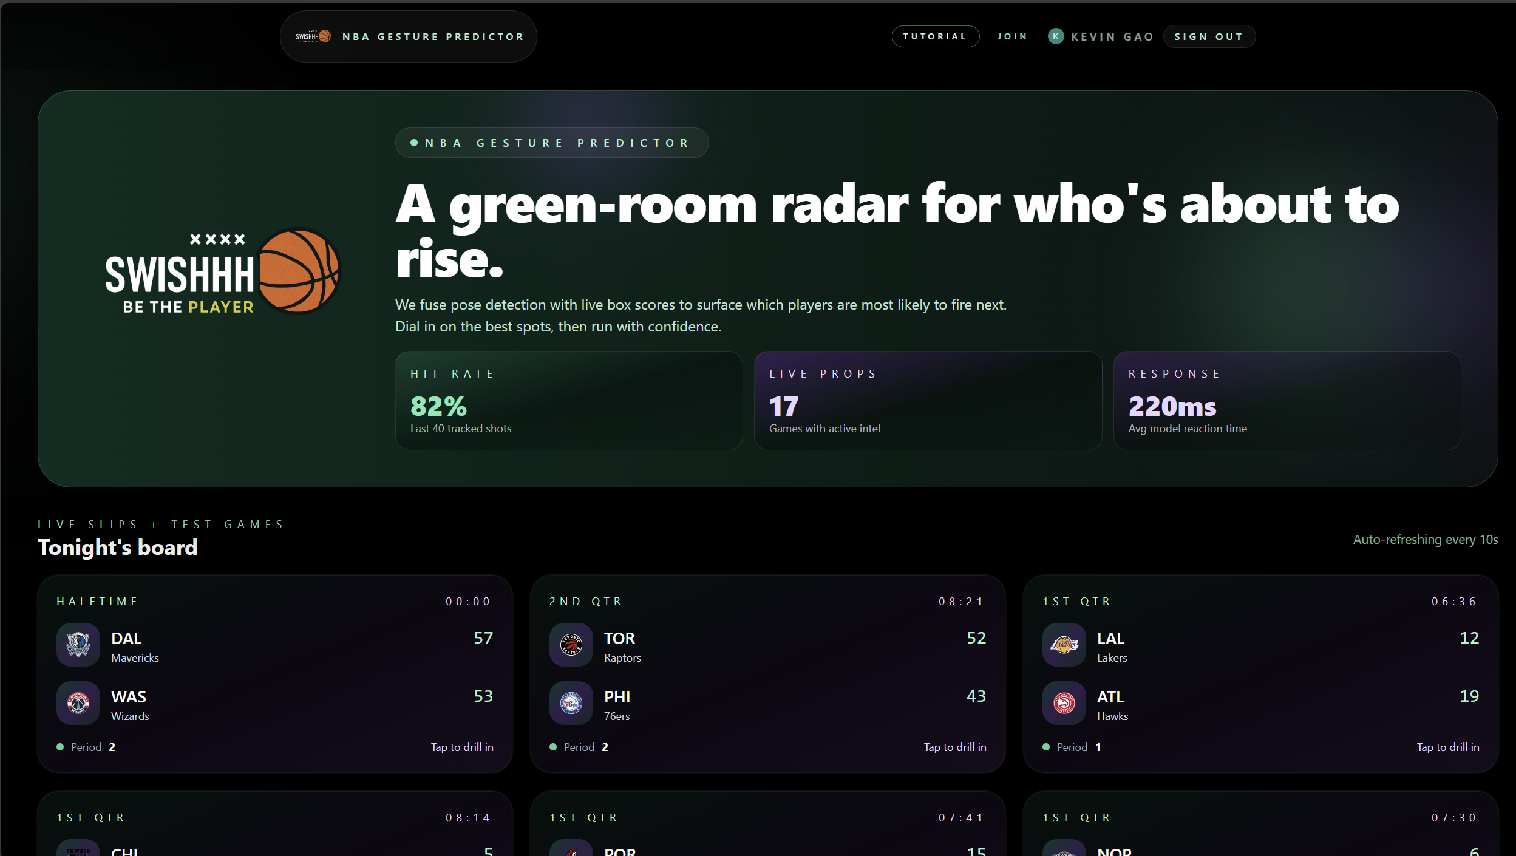This screenshot has height=856, width=1516.
Task: Click the Washington Wizards team logo
Action: point(78,702)
